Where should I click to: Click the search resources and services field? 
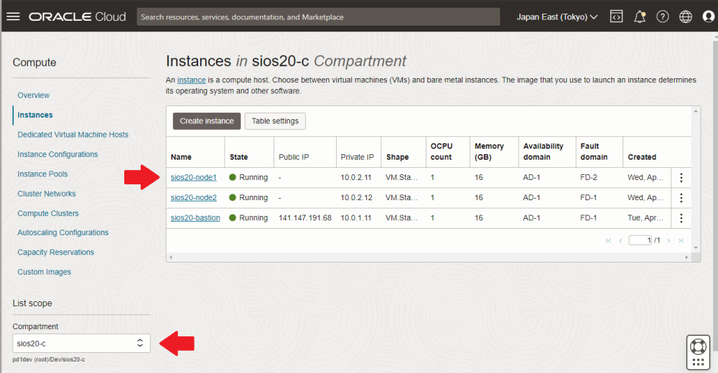[318, 17]
